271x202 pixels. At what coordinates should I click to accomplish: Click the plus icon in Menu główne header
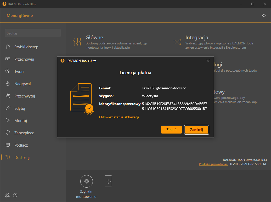264,15
